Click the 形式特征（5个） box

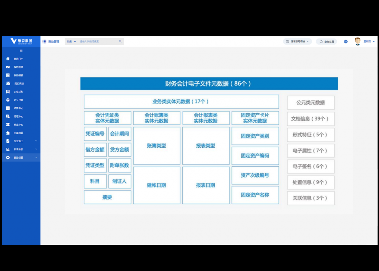coord(311,135)
